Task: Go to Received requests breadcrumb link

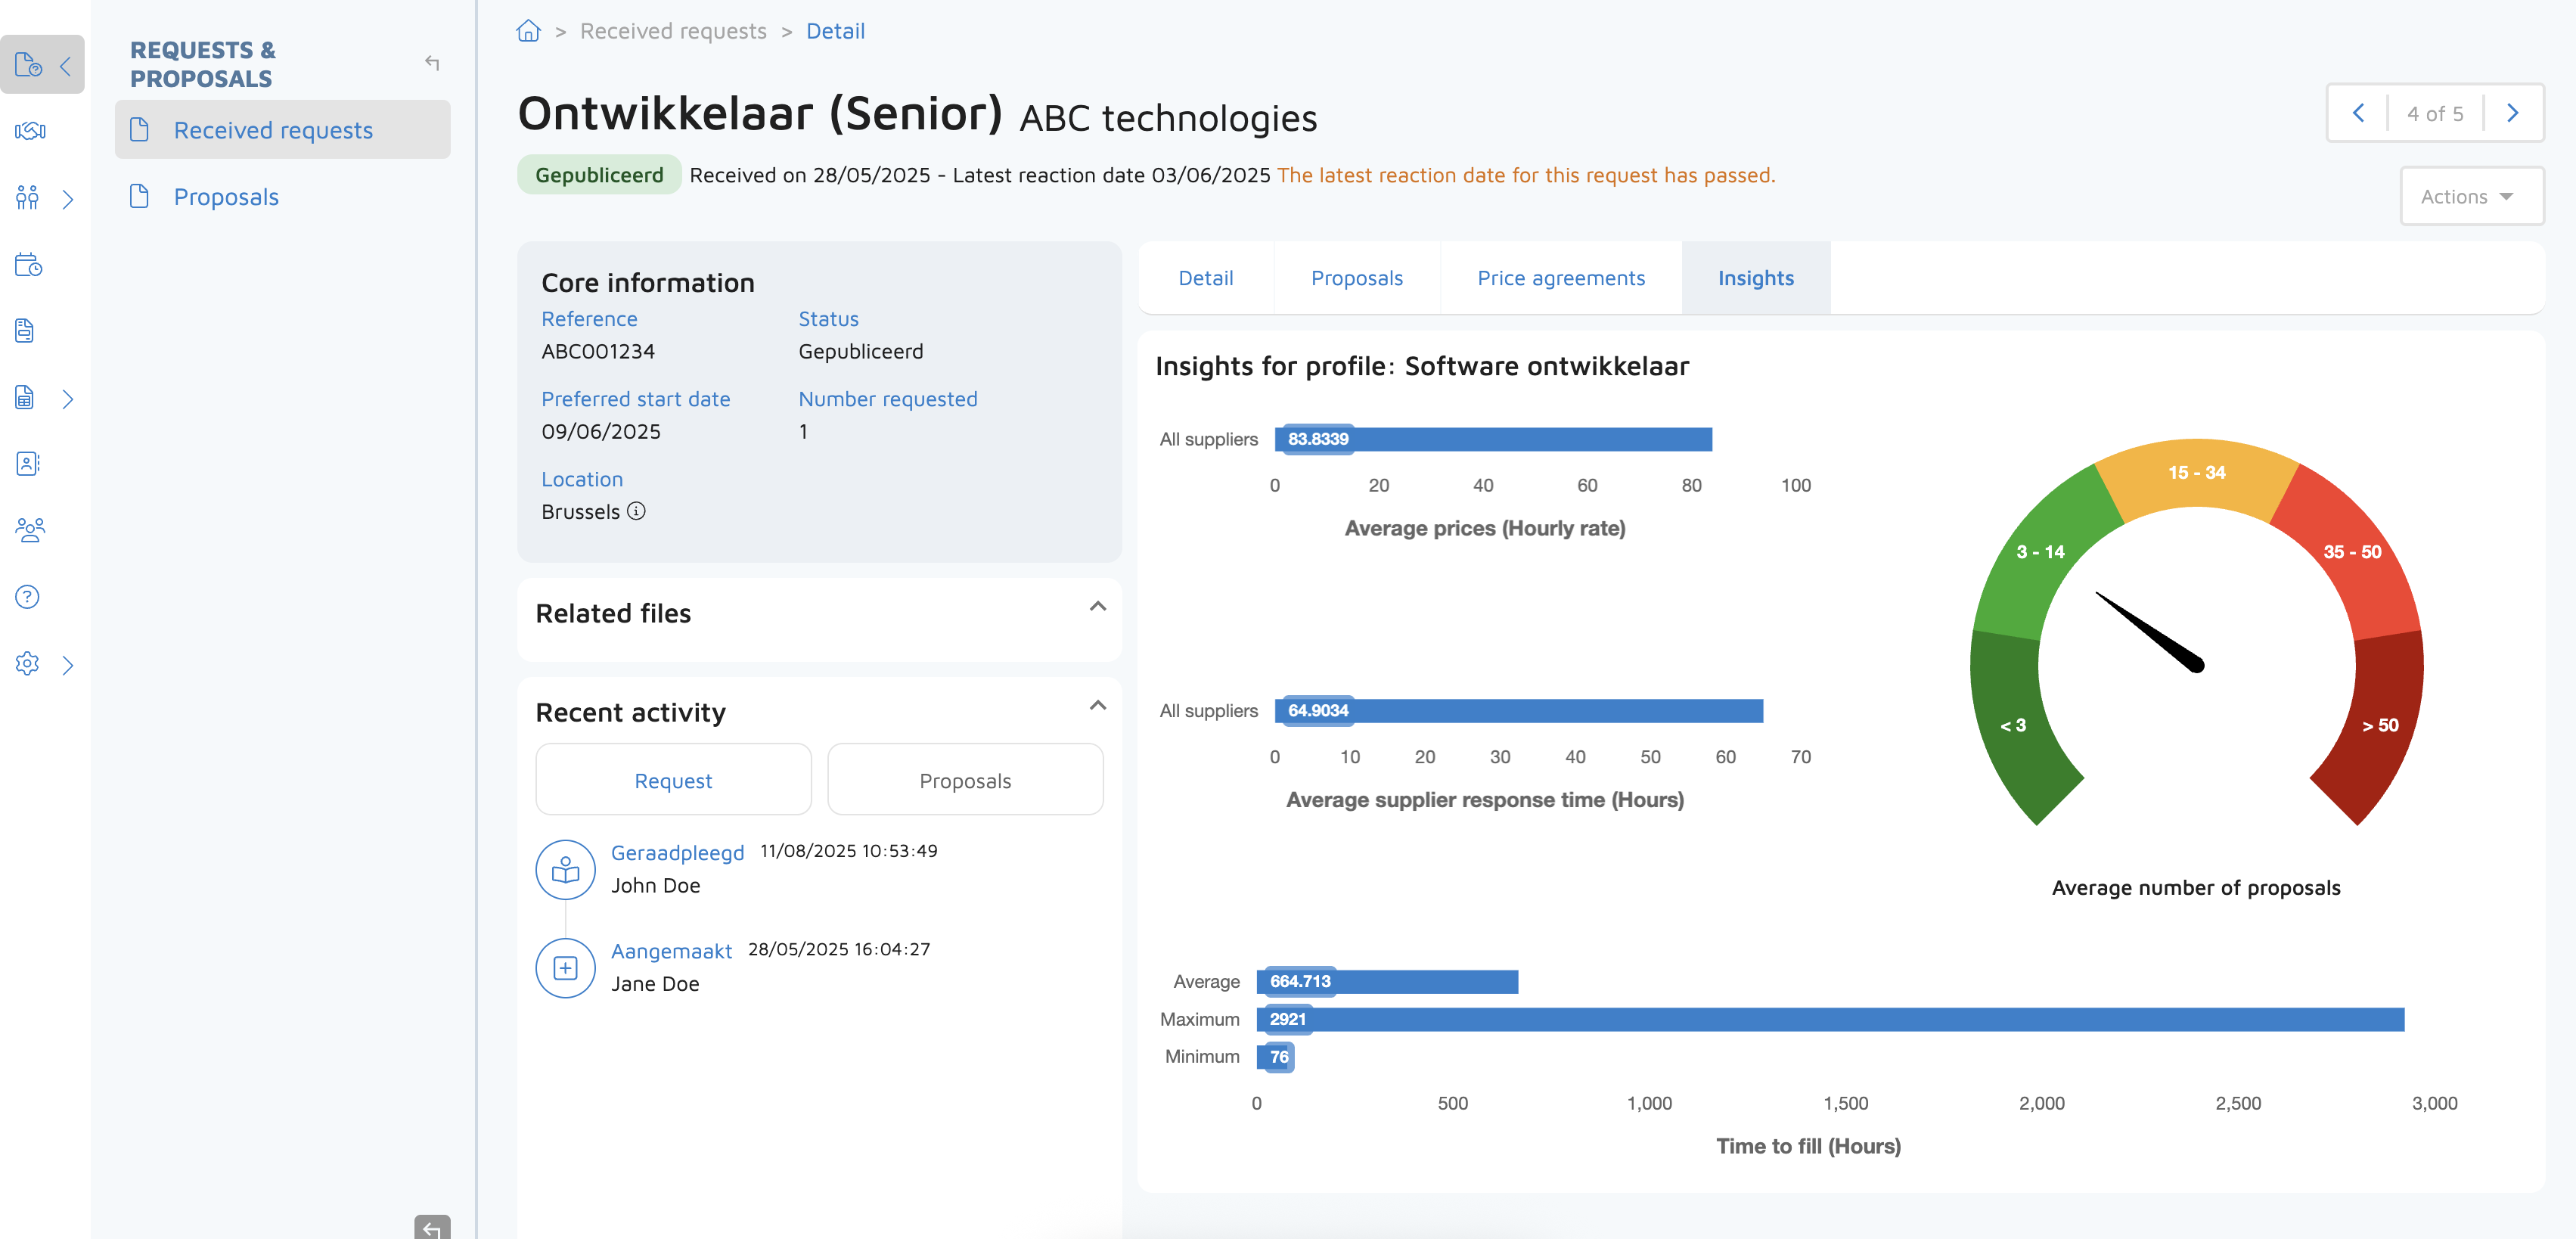Action: click(673, 31)
